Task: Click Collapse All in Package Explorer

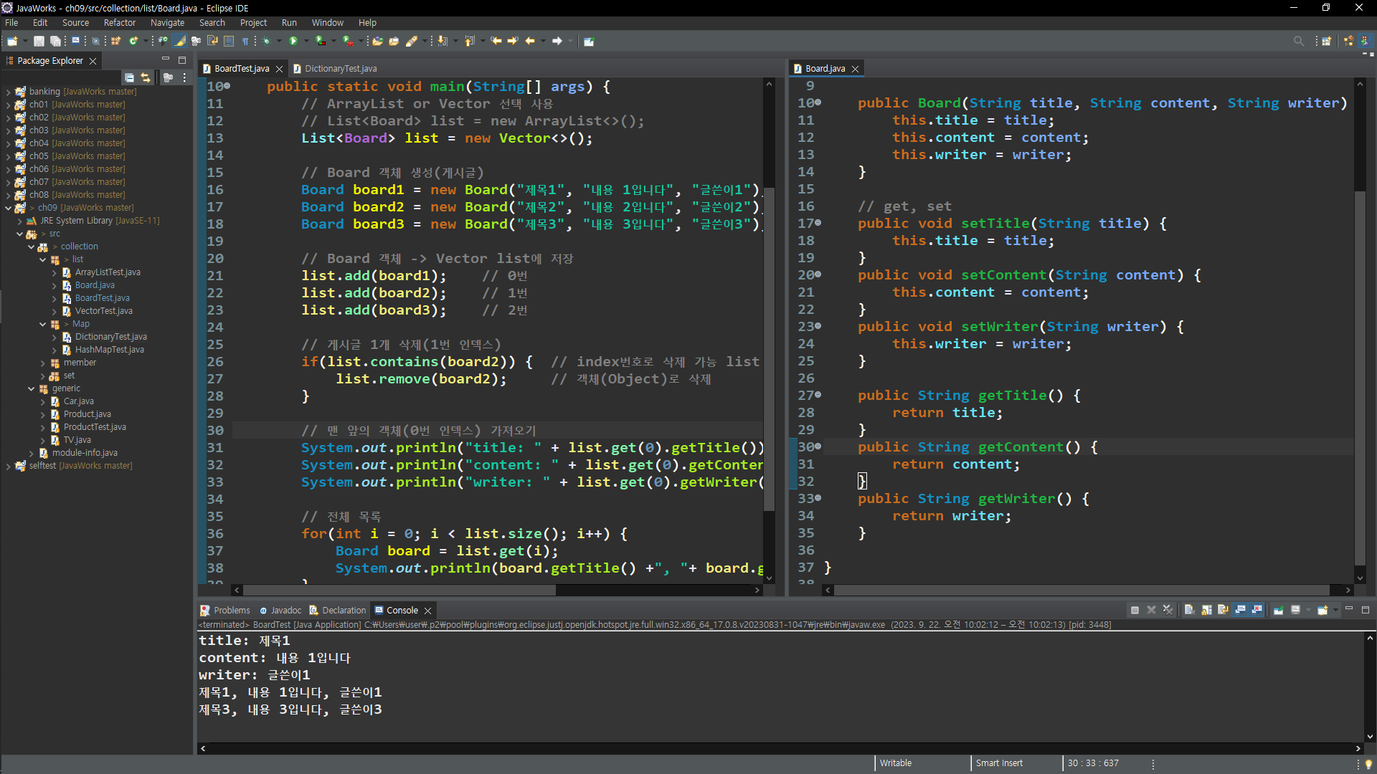Action: [x=129, y=77]
